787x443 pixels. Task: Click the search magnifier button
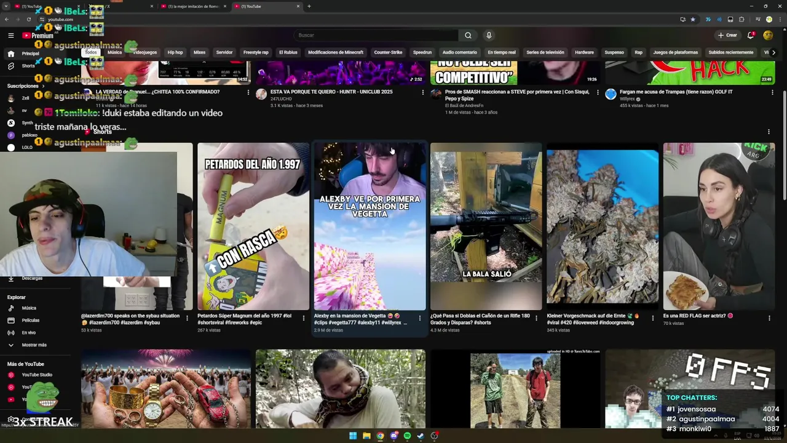468,35
